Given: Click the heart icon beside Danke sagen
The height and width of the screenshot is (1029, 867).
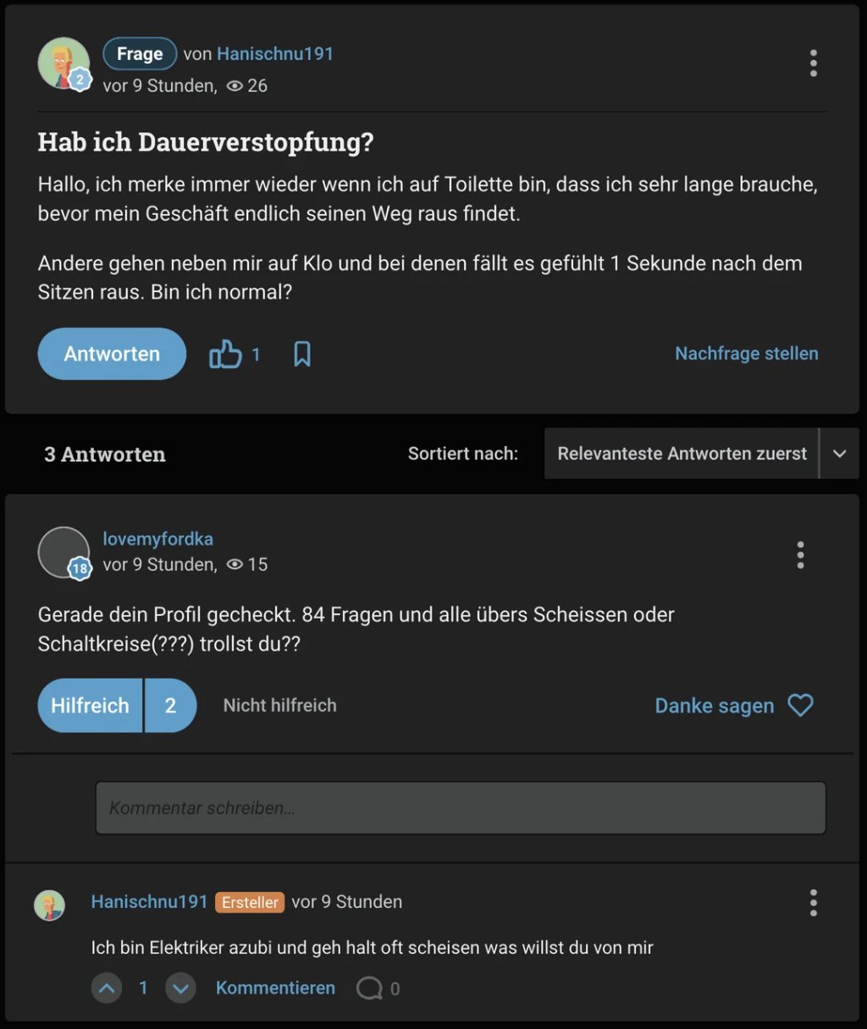Looking at the screenshot, I should click(800, 705).
